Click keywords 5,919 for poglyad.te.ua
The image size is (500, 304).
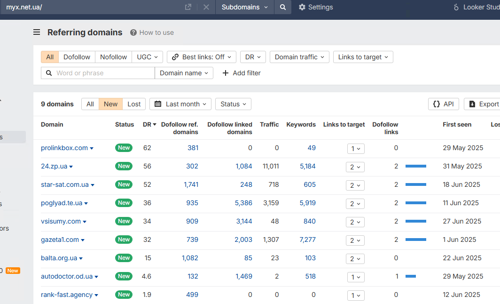pyautogui.click(x=308, y=203)
